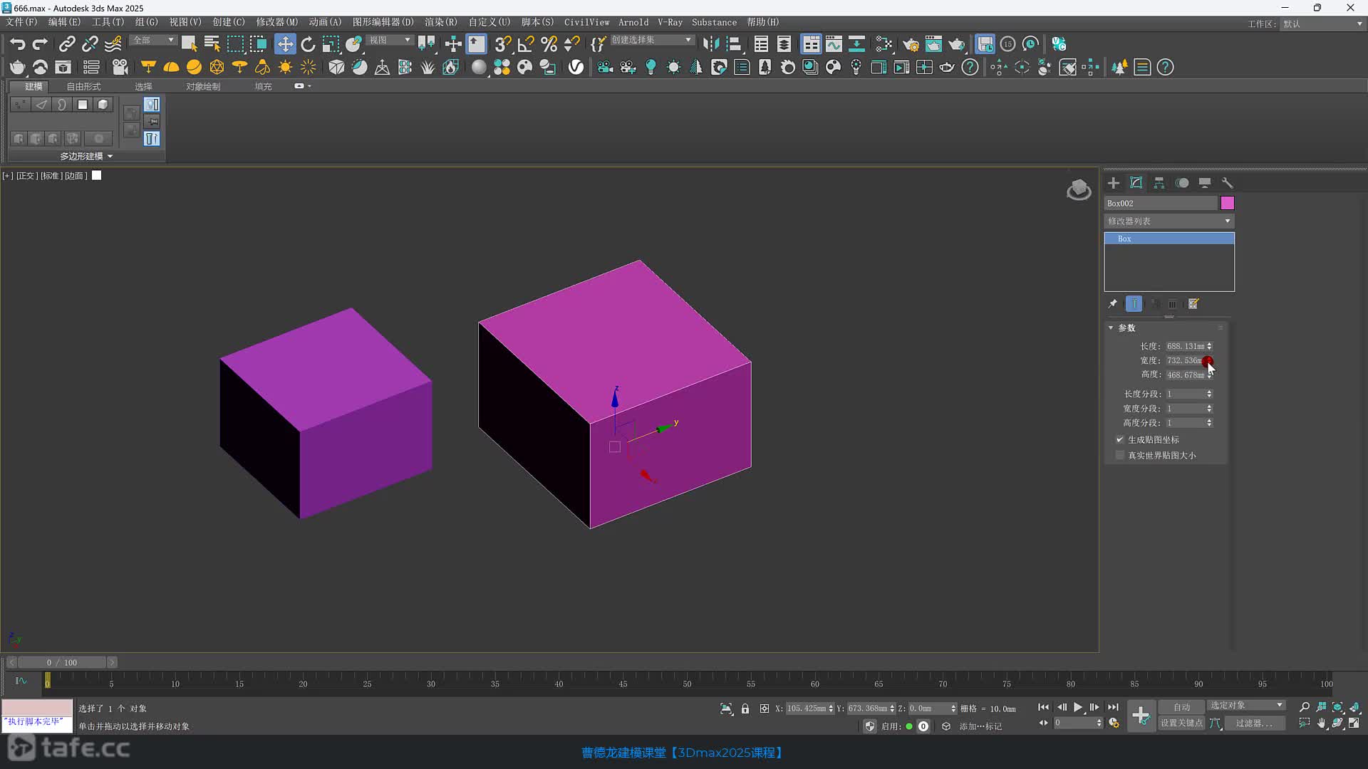Screen dimensions: 1368x769
Task: Click the 设置关键点 button
Action: point(1181,723)
